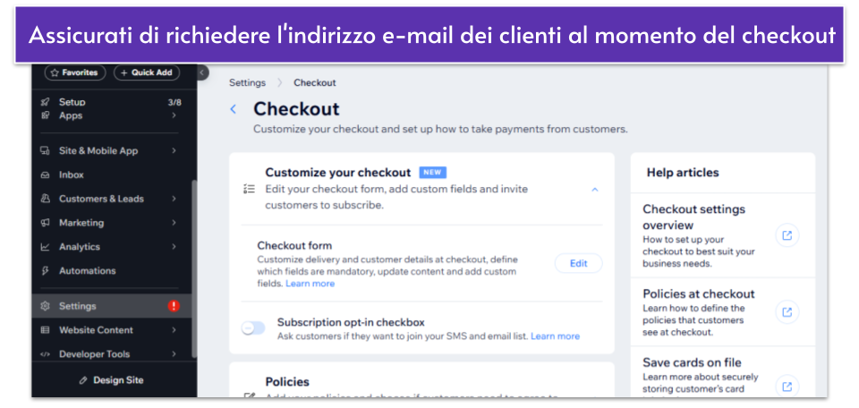Expand the Marketing submenu chevron
This screenshot has width=859, height=408.
(174, 223)
